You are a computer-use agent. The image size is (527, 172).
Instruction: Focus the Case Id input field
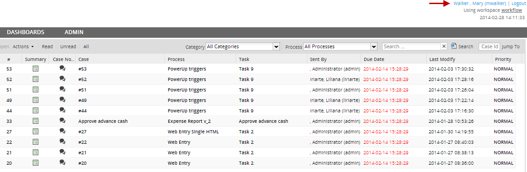pos(489,46)
